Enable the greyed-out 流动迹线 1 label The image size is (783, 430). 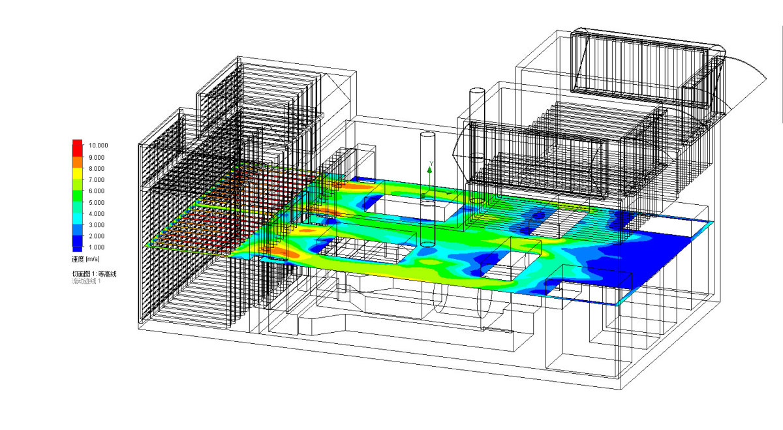90,281
